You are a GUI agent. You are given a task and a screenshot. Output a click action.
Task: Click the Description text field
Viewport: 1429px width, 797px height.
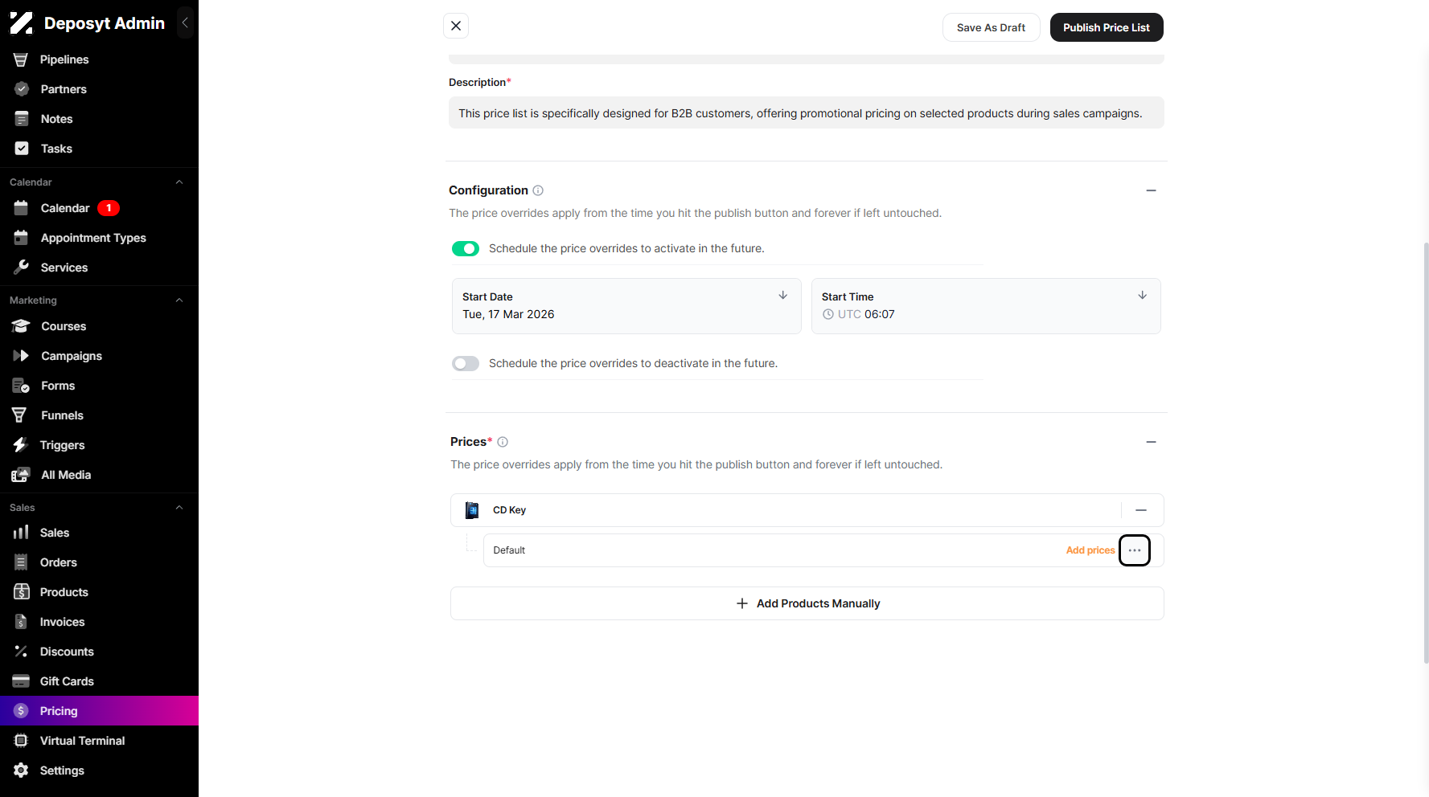click(x=807, y=113)
